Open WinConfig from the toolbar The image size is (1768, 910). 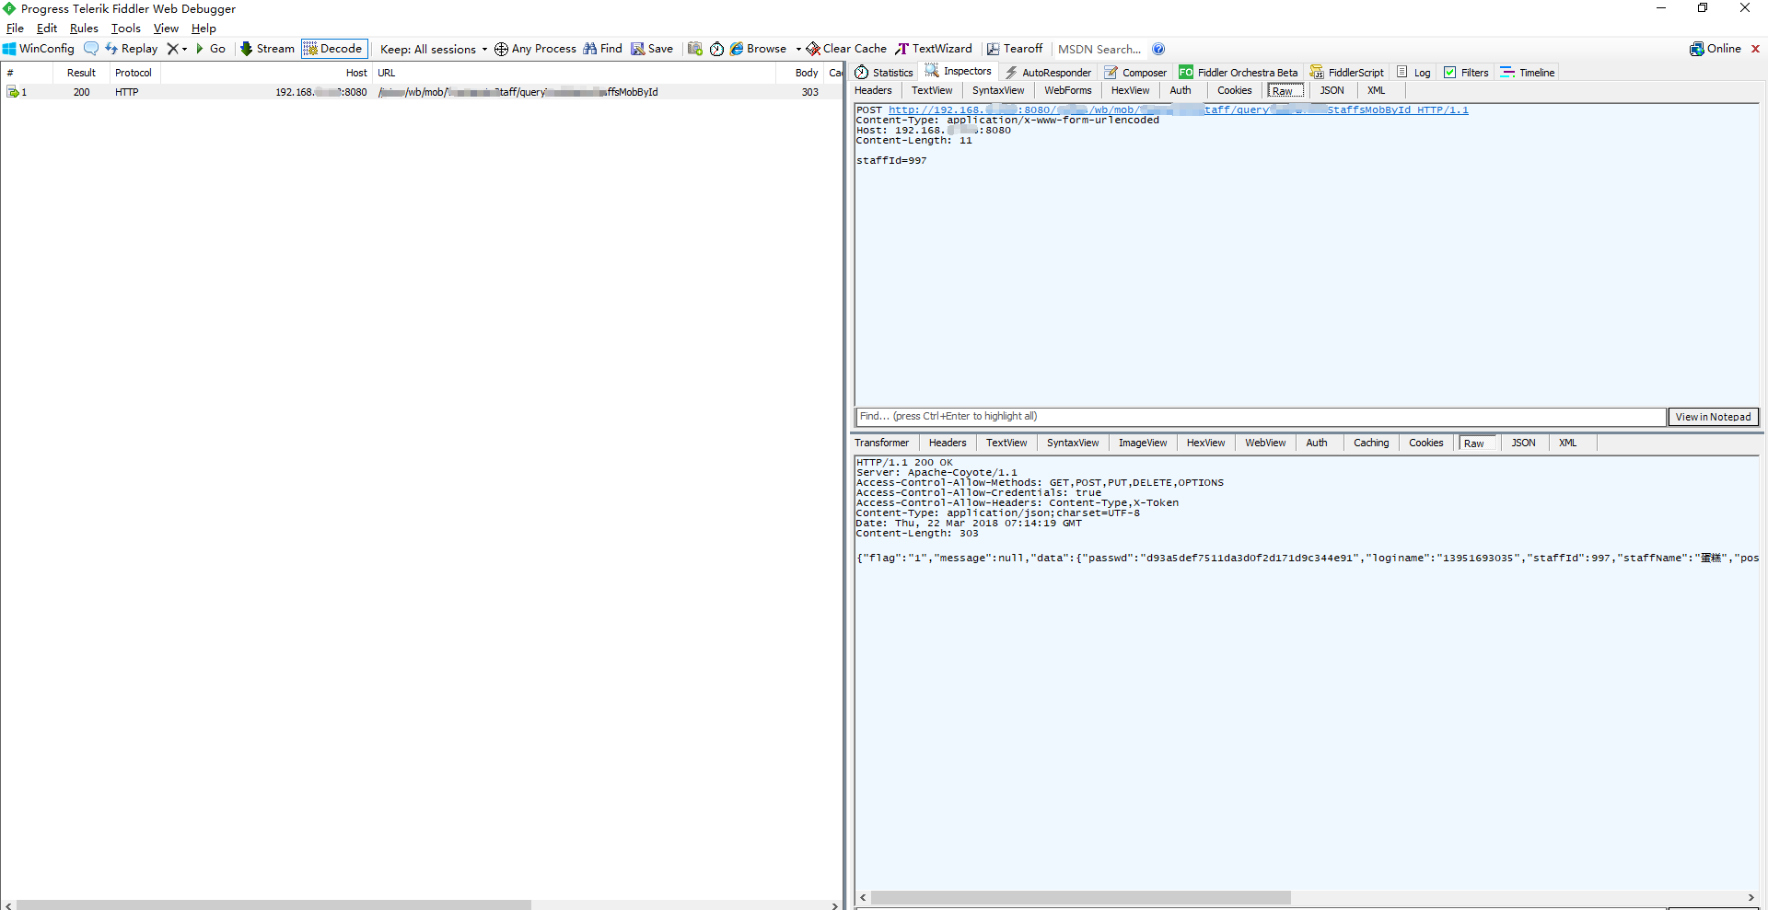[39, 49]
